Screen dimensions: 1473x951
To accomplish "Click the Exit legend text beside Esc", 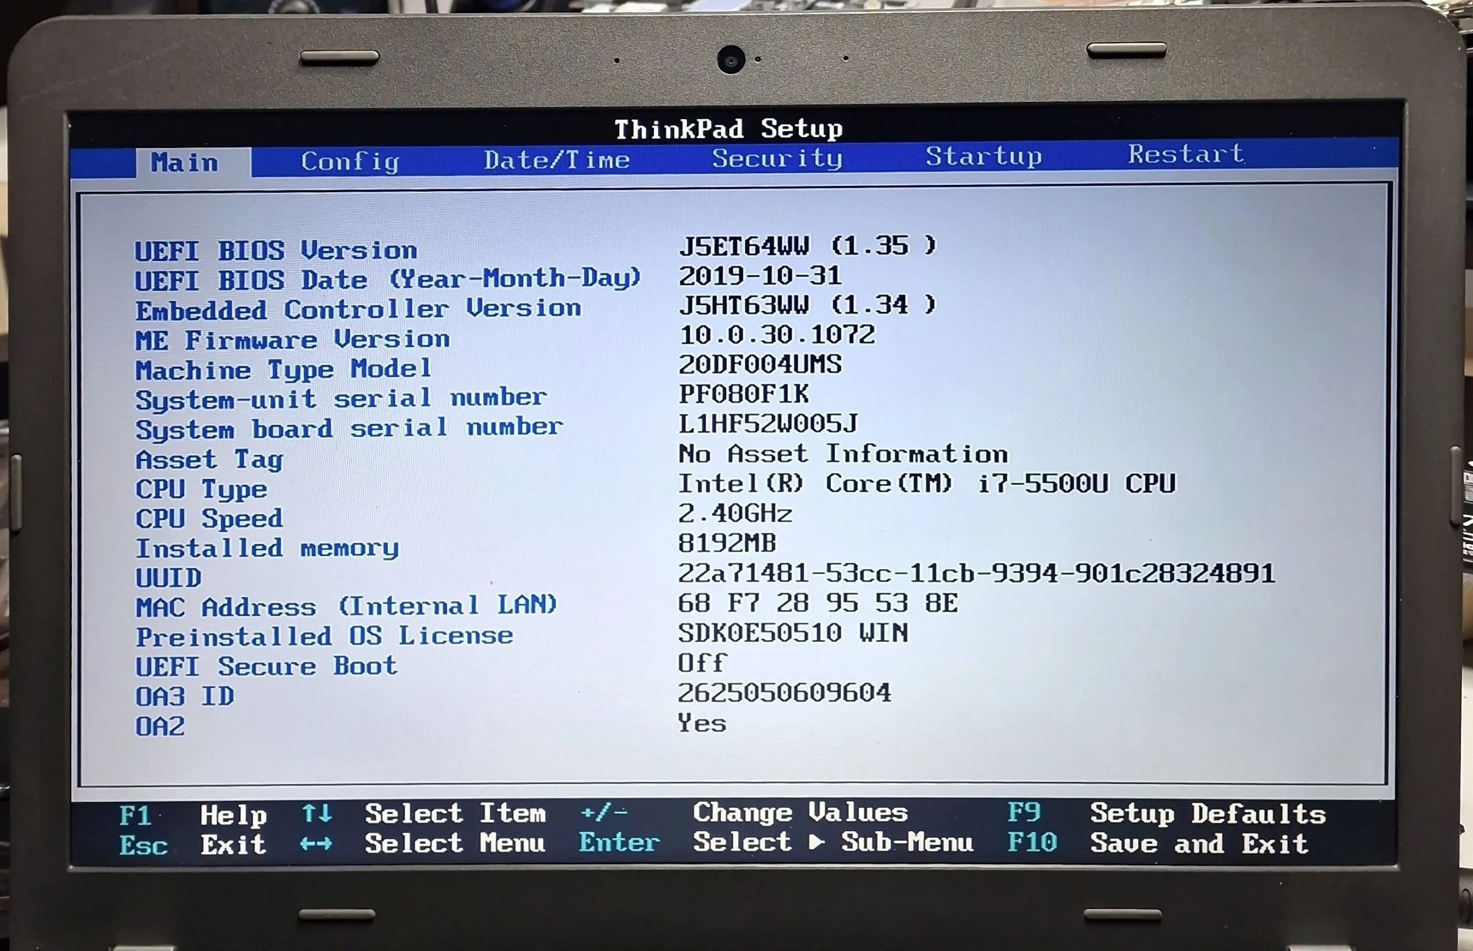I will point(234,844).
